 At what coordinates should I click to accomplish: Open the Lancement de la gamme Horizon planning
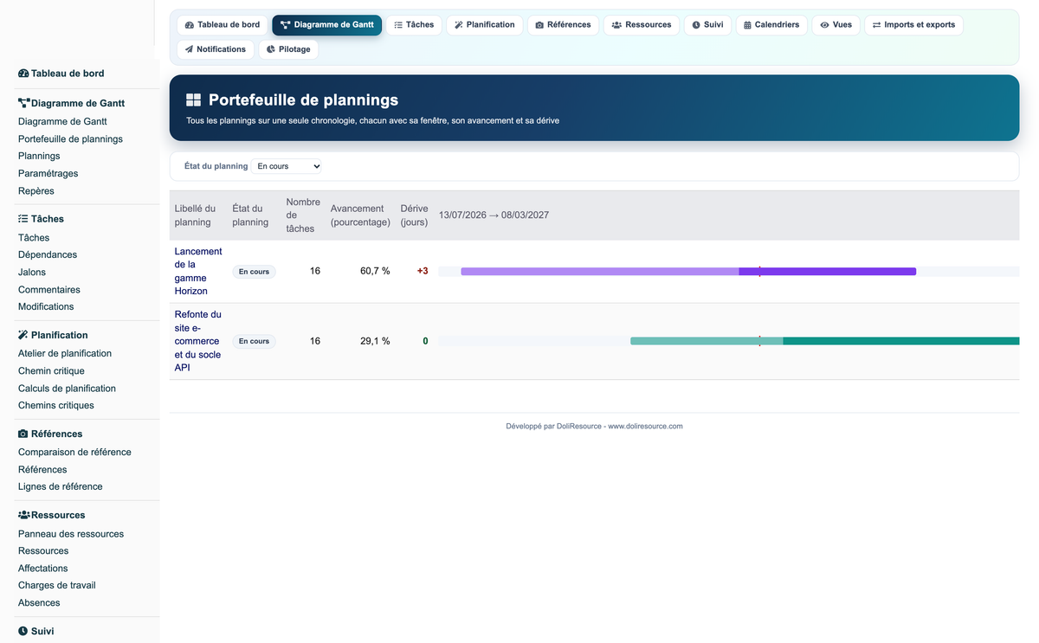pos(198,271)
